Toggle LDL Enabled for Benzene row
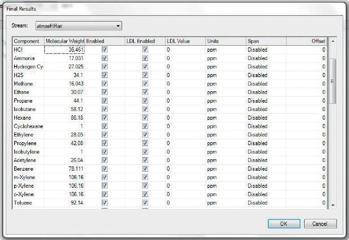Screen dimensions: 349x240 pyautogui.click(x=145, y=169)
